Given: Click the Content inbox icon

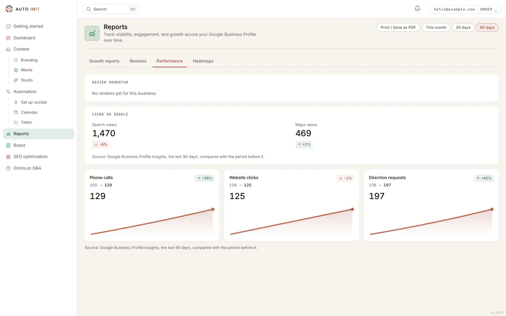Looking at the screenshot, I should tap(8, 50).
